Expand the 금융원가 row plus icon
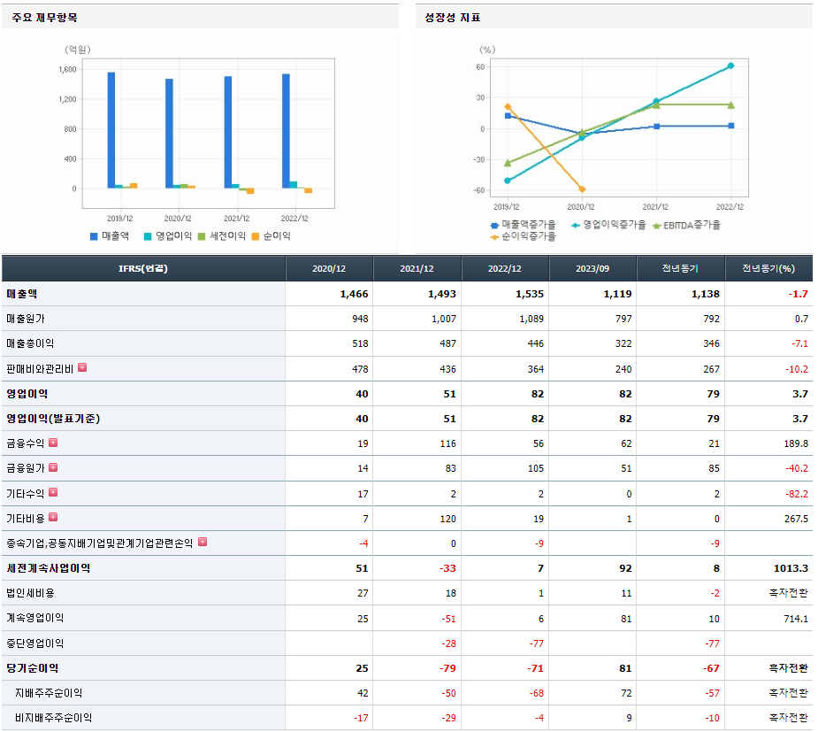 click(53, 467)
